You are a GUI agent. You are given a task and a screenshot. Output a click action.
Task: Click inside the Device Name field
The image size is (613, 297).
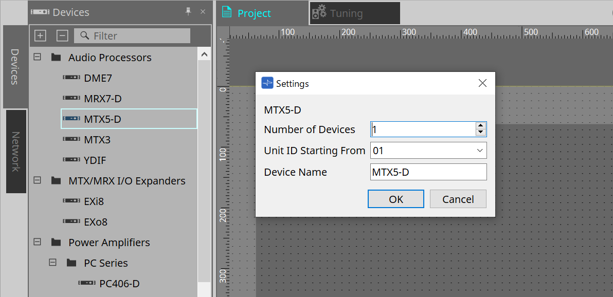click(x=428, y=172)
